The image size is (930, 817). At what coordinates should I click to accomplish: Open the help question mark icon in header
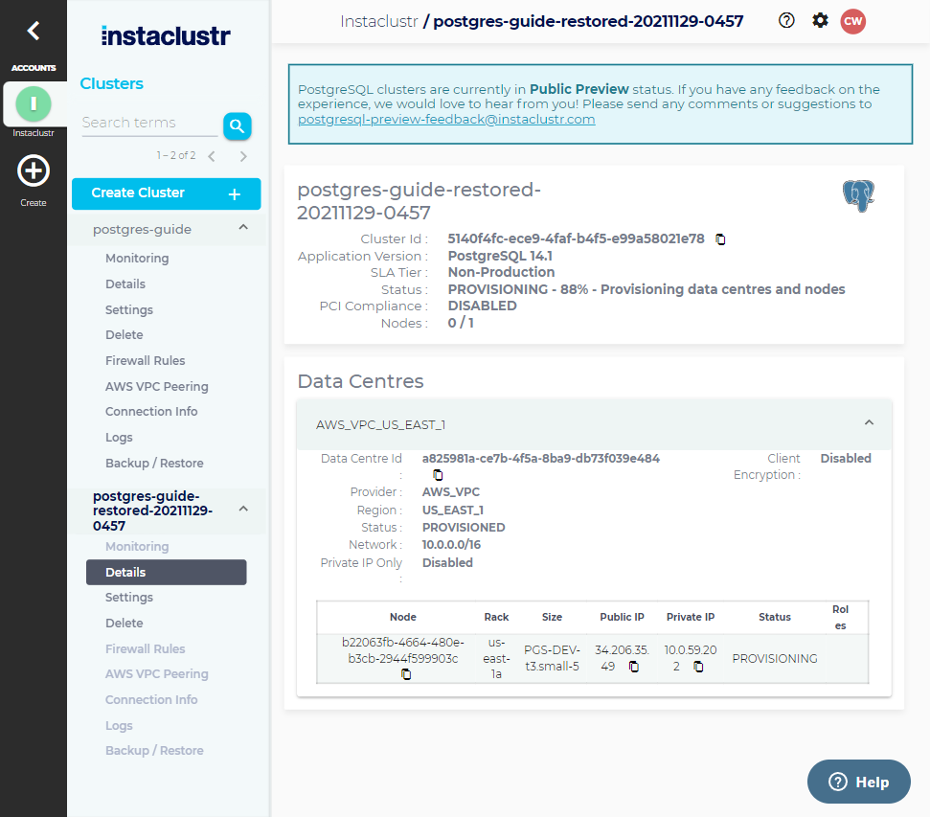pos(786,21)
